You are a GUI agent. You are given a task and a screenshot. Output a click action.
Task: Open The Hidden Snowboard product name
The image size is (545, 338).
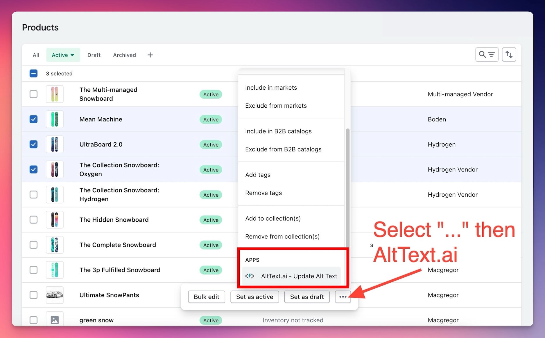(x=114, y=220)
